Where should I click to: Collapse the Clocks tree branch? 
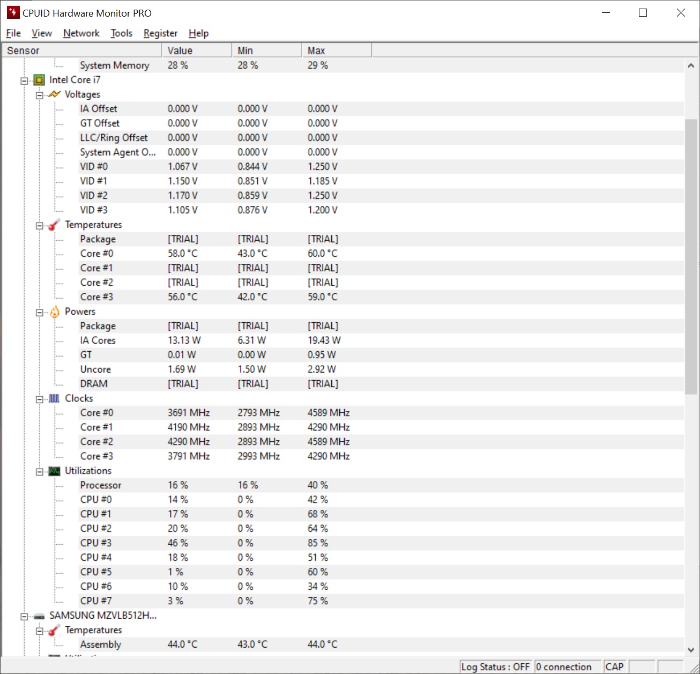click(x=40, y=399)
